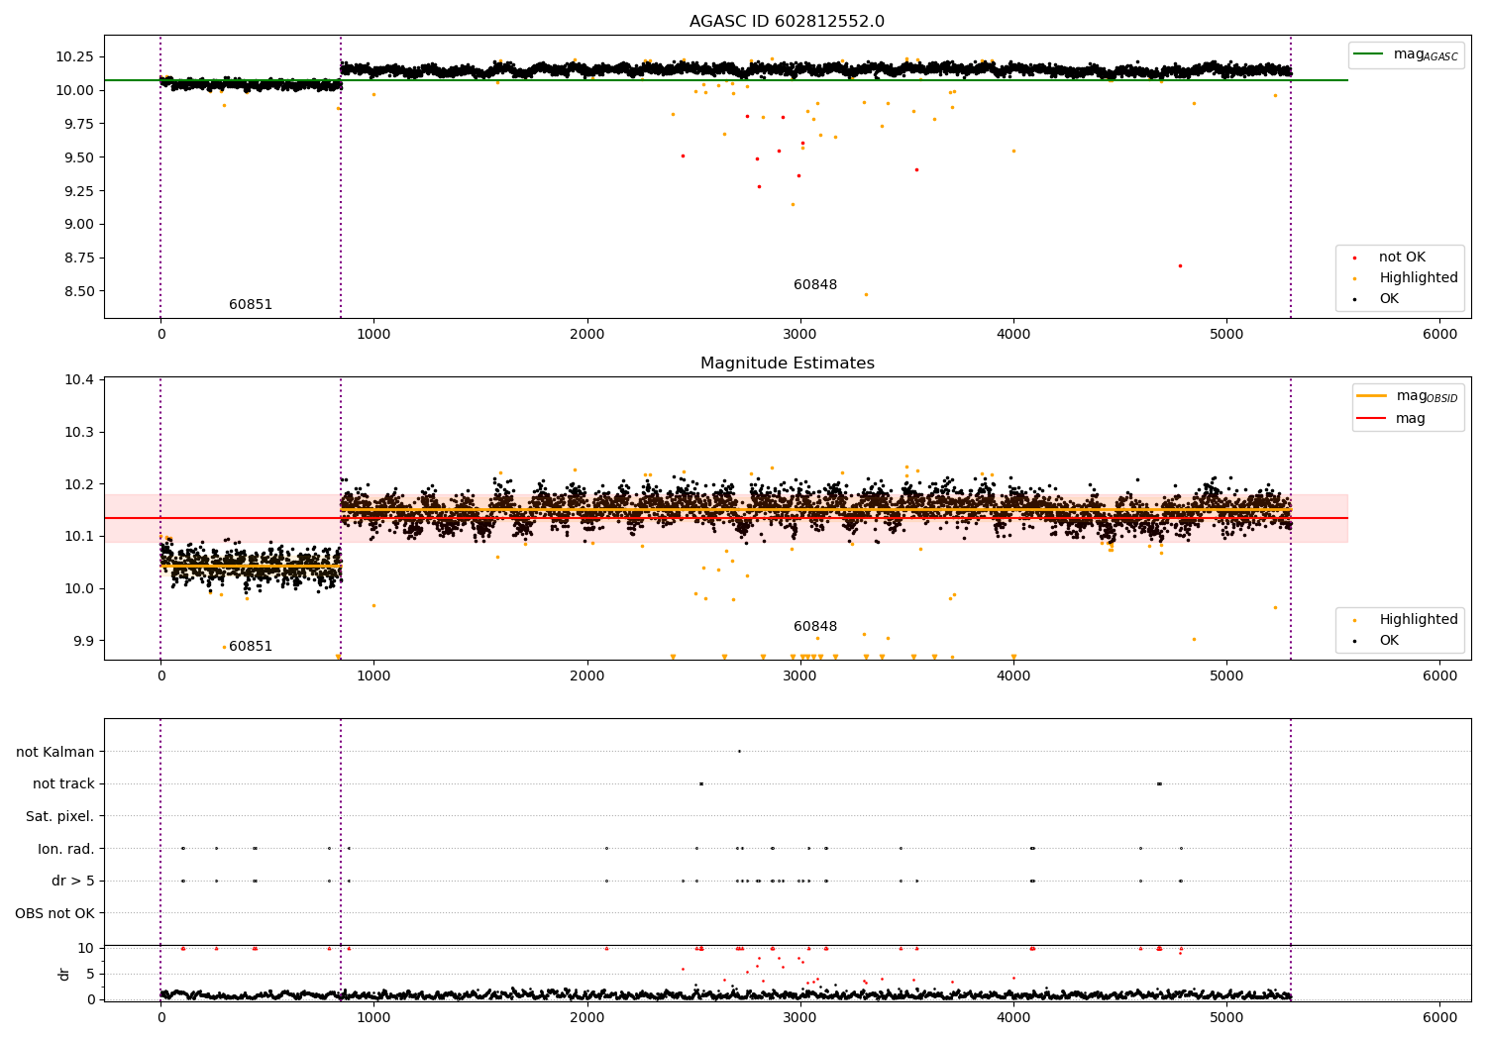This screenshot has height=1040, width=1486.
Task: Click the 9.50 y-axis tick label
Action: [x=78, y=157]
